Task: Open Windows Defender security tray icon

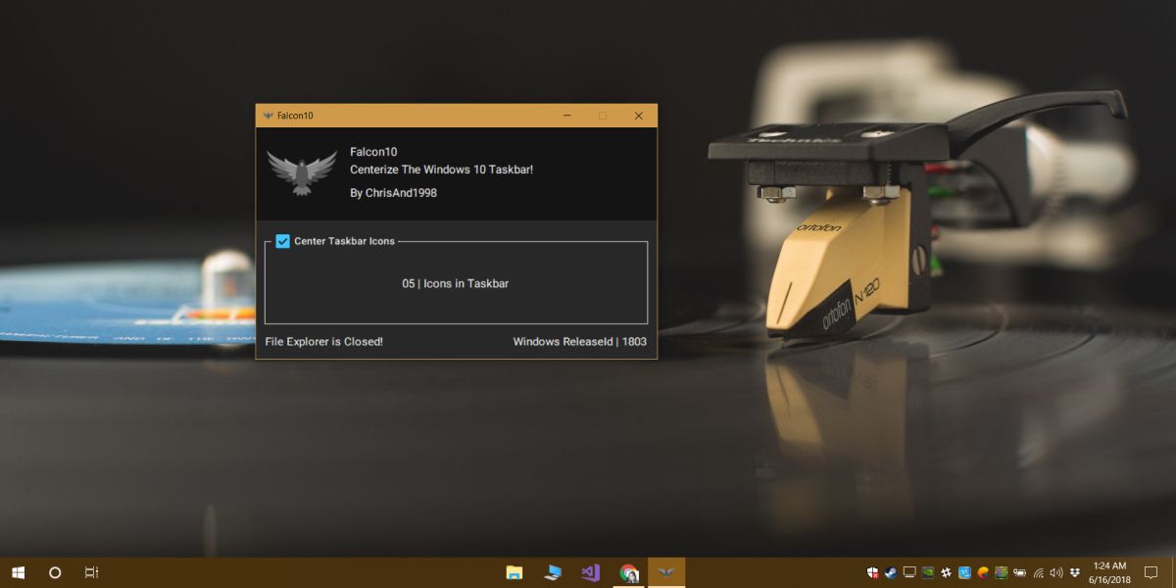Action: 873,572
